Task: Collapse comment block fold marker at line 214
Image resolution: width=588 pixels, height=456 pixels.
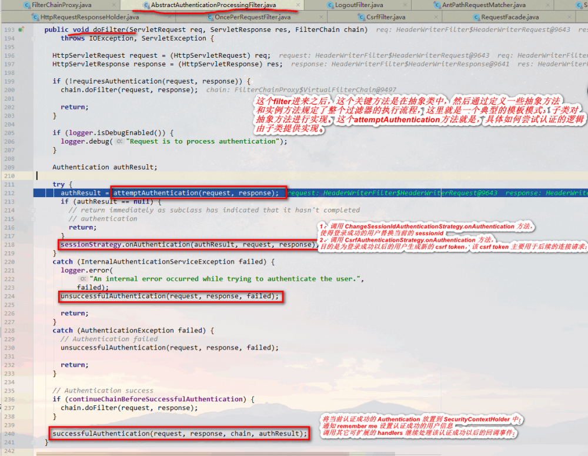Action: (x=33, y=210)
